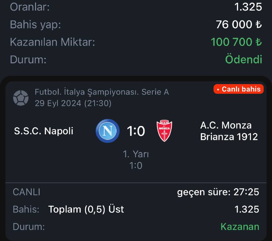Select the soccer ball symbol near league name
The width and height of the screenshot is (272, 241).
(x=21, y=97)
